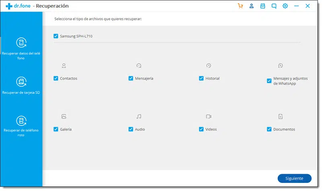This screenshot has height=191, width=322.
Task: Select Recuperar de teléfono roto icon
Action: [x=21, y=121]
